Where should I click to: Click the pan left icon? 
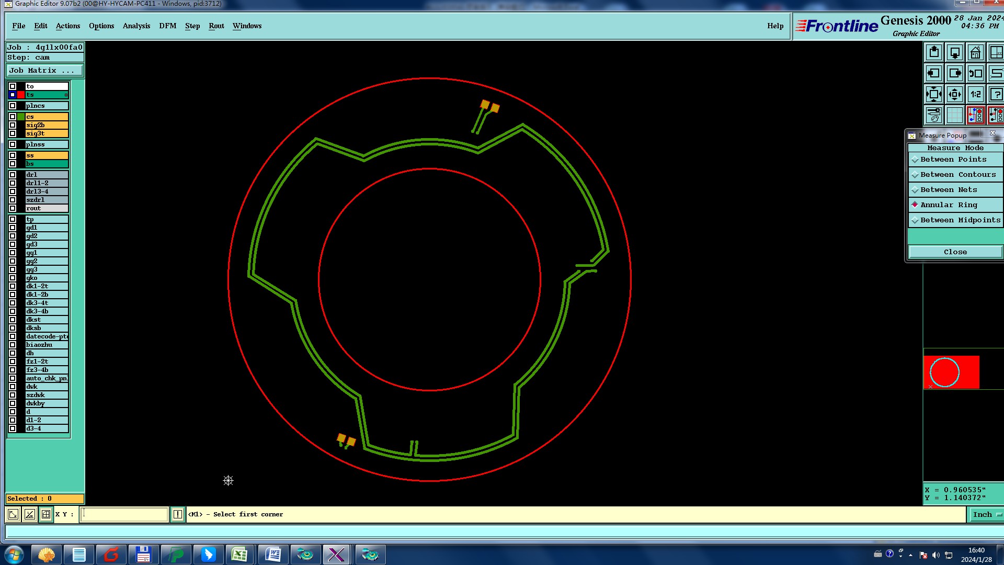tap(934, 74)
